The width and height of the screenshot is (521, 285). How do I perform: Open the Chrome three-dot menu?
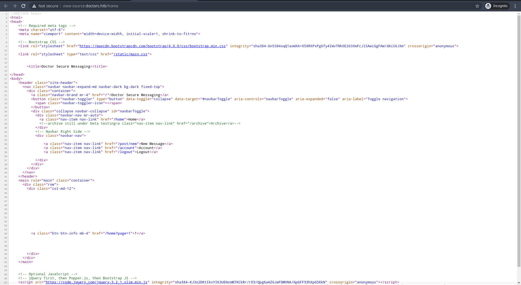(515, 6)
